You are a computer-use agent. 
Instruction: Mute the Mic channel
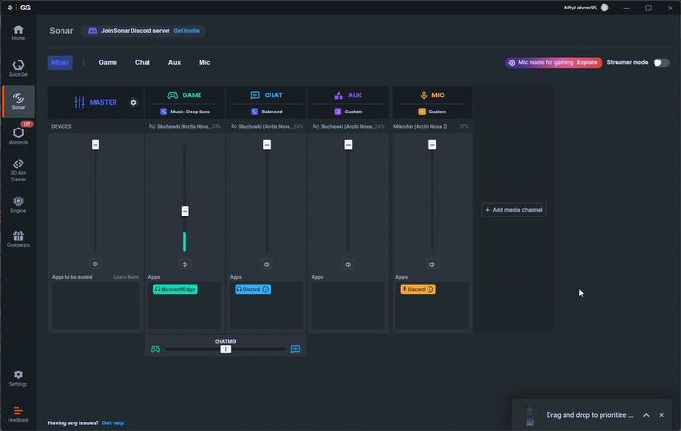coord(432,265)
